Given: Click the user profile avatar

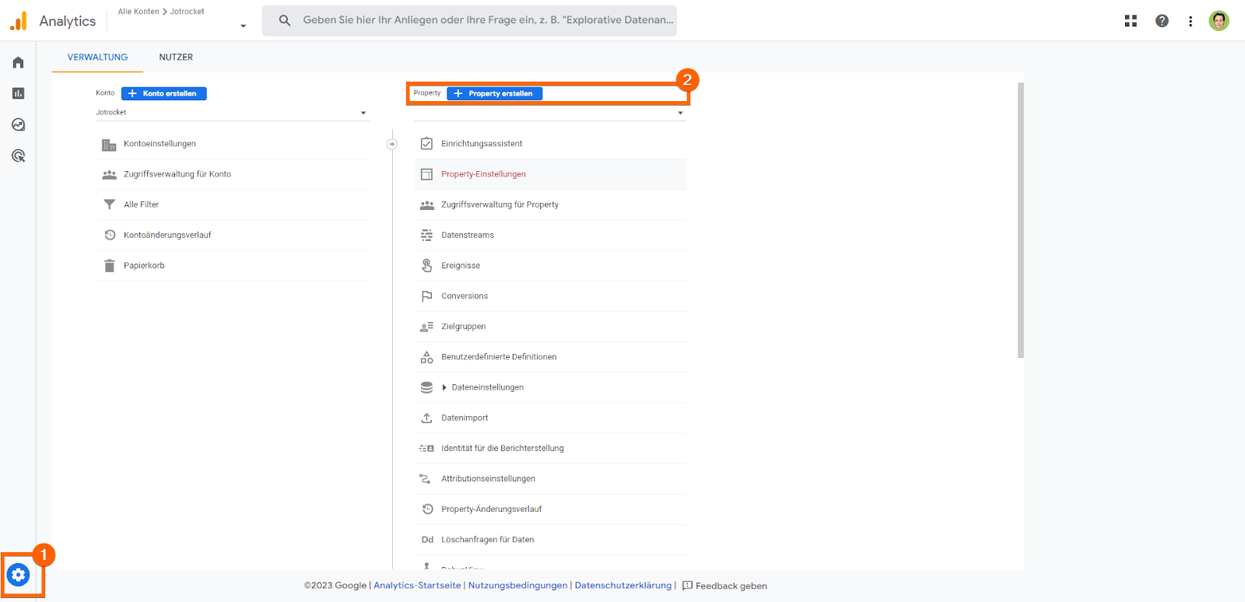Looking at the screenshot, I should coord(1219,21).
